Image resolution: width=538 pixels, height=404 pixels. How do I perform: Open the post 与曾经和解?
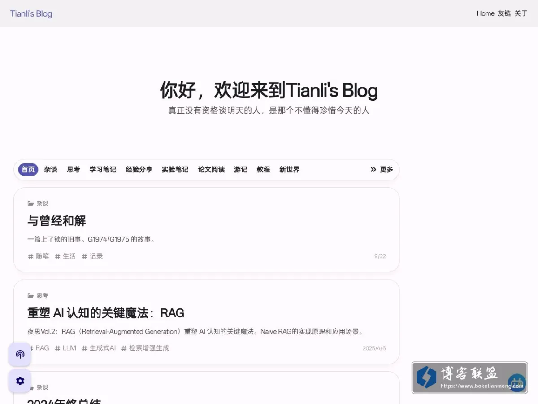tap(56, 221)
